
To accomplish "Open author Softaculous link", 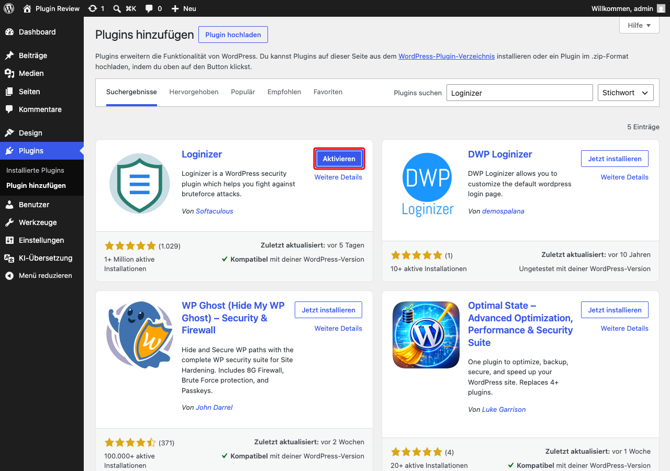I will [215, 211].
